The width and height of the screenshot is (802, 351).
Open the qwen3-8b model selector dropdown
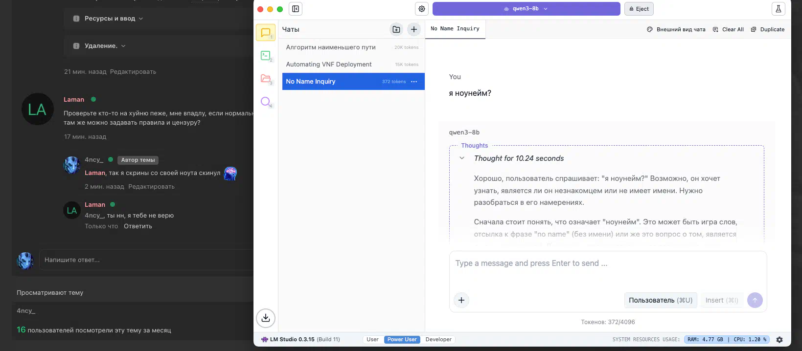coord(526,9)
